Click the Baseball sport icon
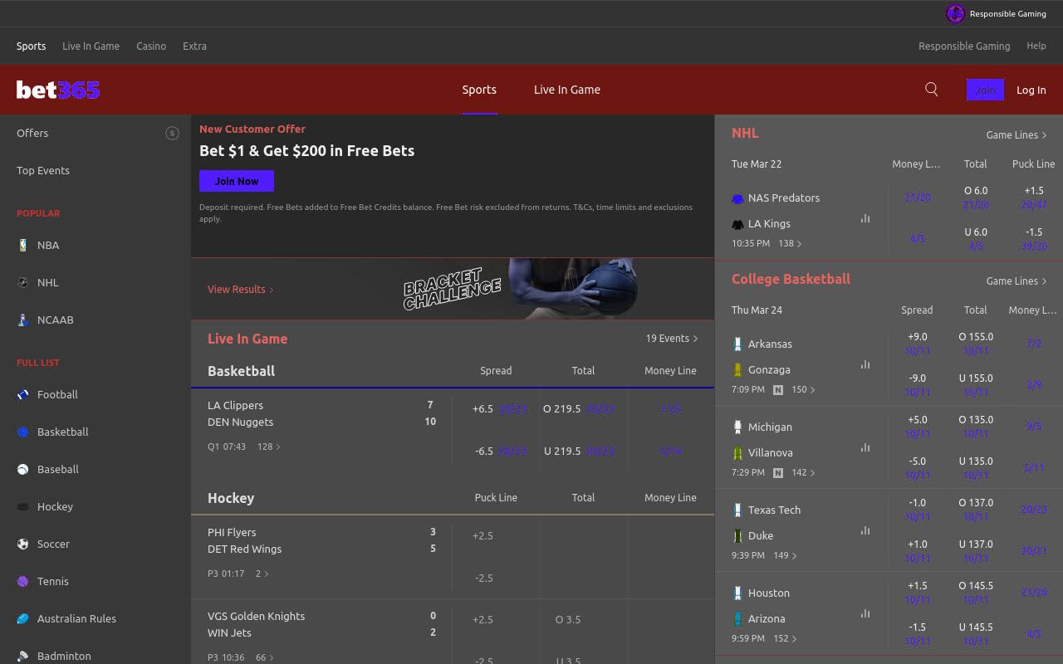 [23, 469]
